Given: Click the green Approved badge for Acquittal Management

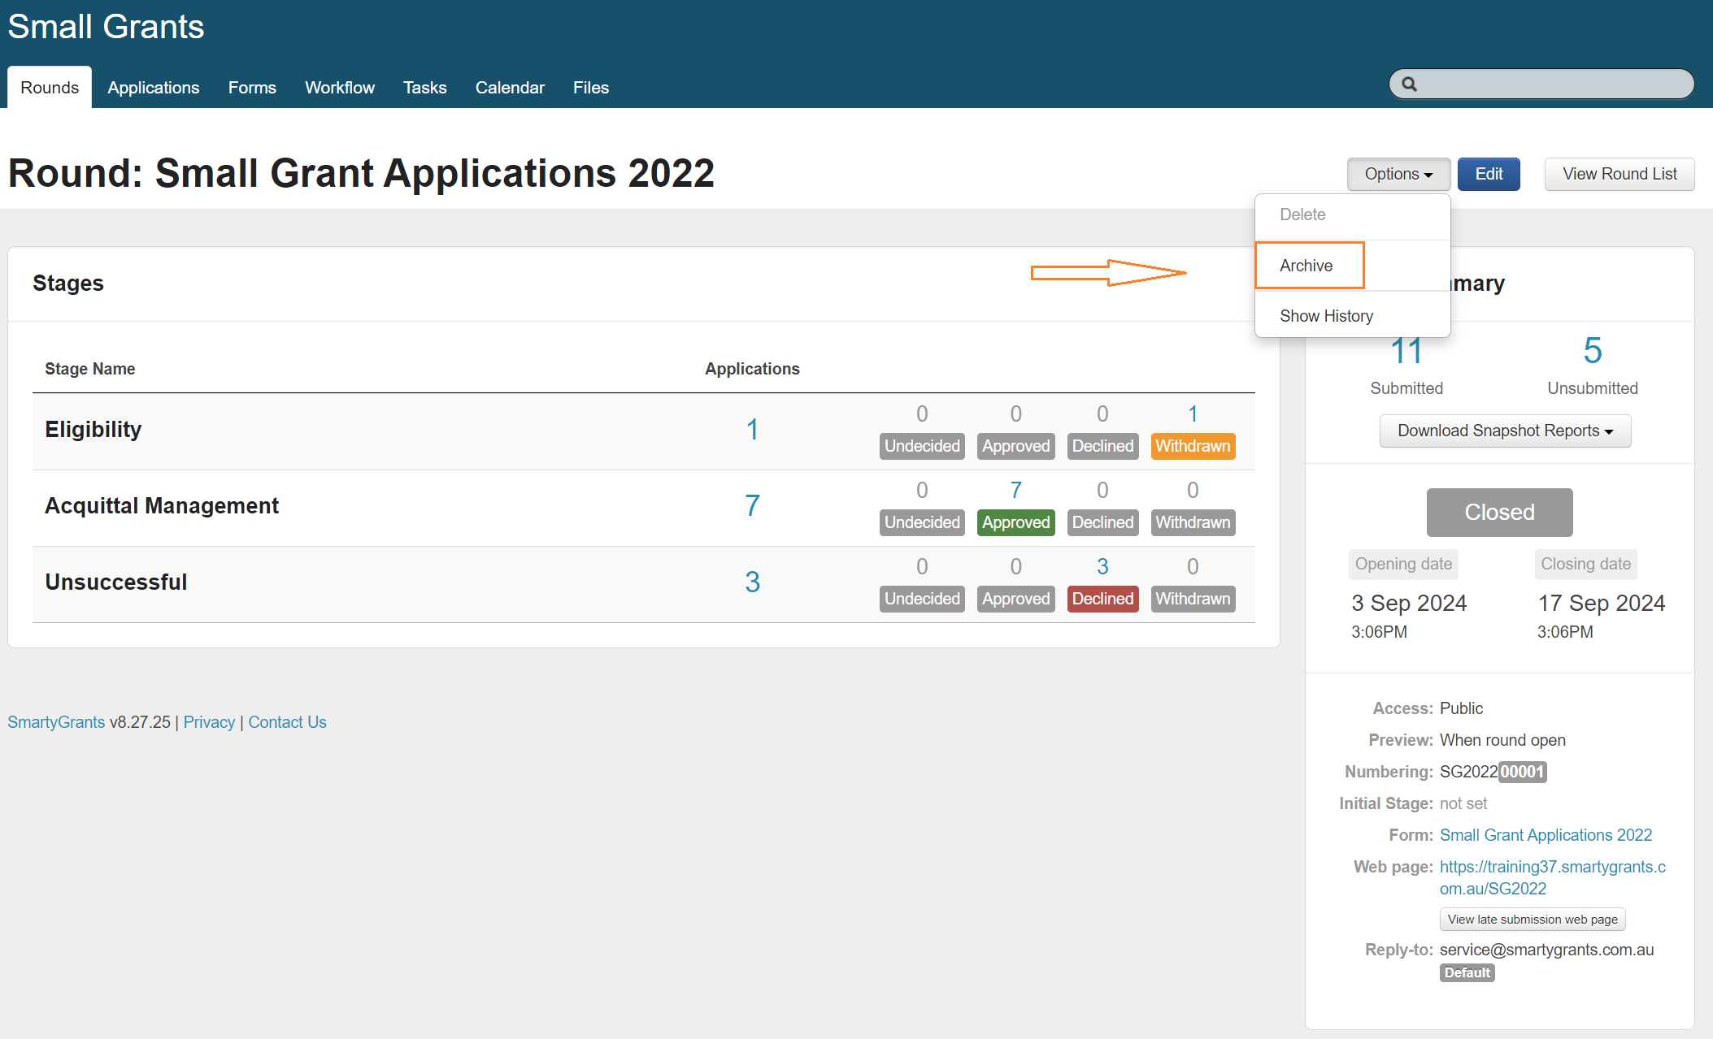Looking at the screenshot, I should (1015, 522).
